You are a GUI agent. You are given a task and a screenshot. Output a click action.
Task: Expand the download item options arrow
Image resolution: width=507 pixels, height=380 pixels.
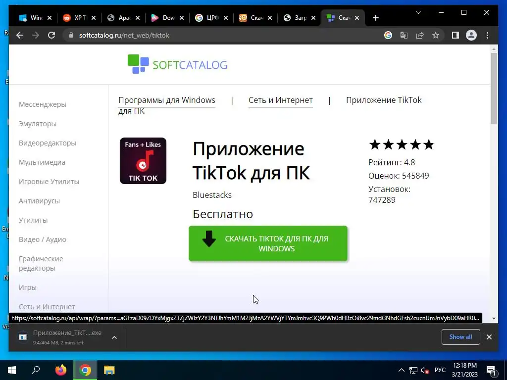point(114,337)
